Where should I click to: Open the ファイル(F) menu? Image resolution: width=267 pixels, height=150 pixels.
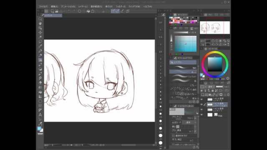(43, 7)
